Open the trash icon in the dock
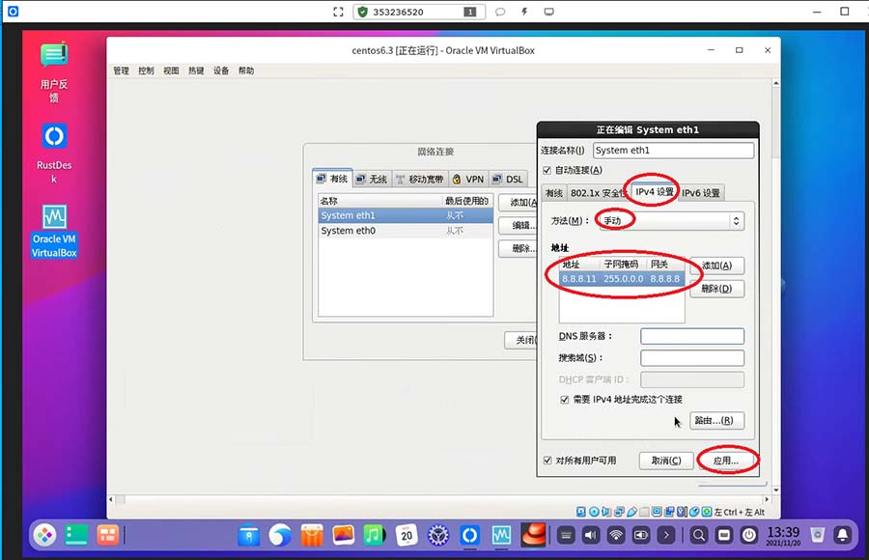 pyautogui.click(x=817, y=535)
